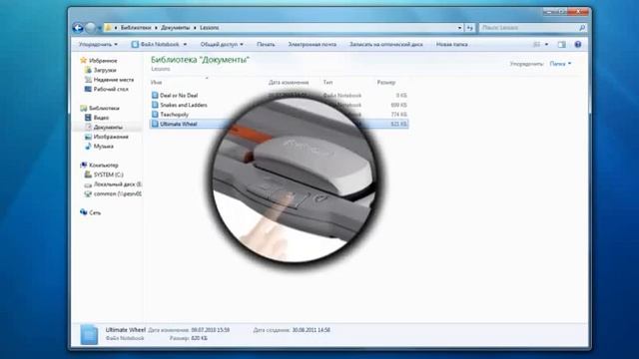The width and height of the screenshot is (639, 359).
Task: Open the file with Файл Notebook button
Action: tap(156, 44)
